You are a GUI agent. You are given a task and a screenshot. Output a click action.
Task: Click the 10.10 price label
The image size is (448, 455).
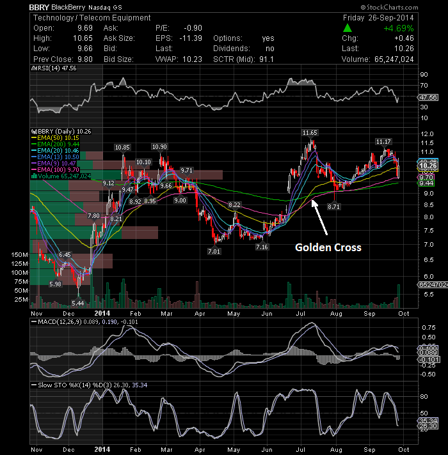[143, 162]
